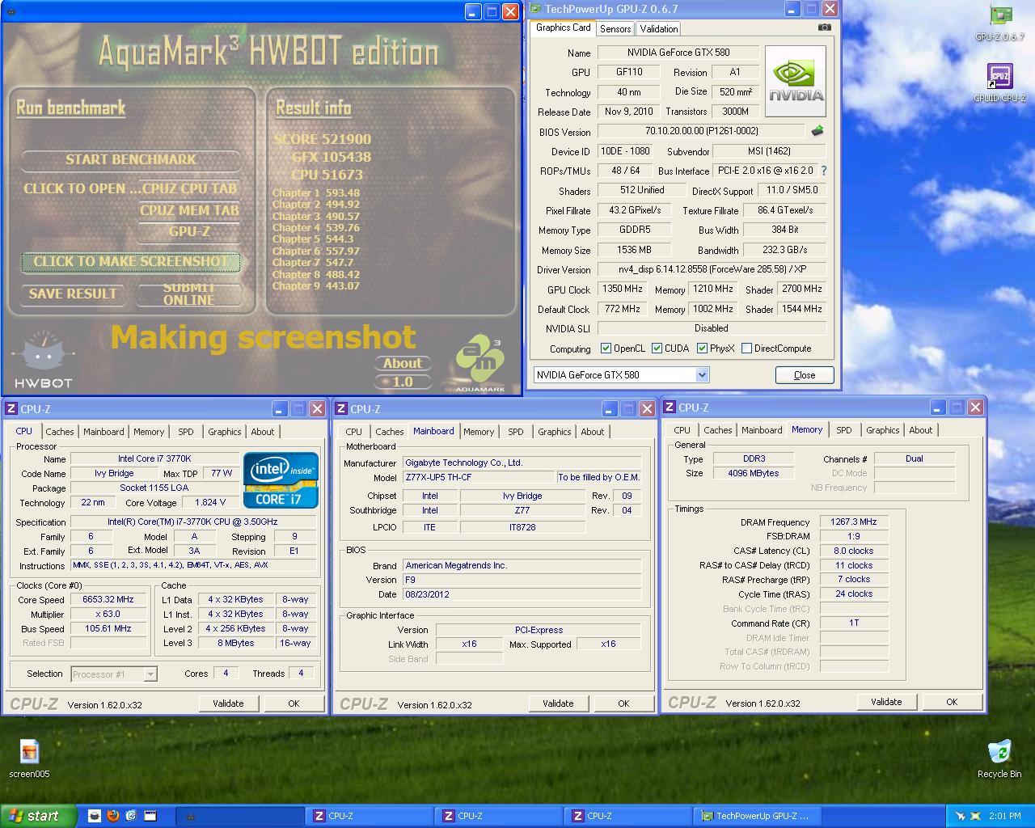Expand the NVIDIA GeForce GTX 580 dropdown
Screen dimensions: 1035x828
pos(702,374)
